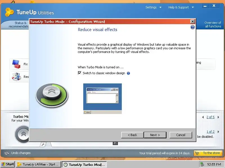This screenshot has width=225, height=168.
Task: Click the Restore lifebuoy icon in main window
Action: point(17,76)
